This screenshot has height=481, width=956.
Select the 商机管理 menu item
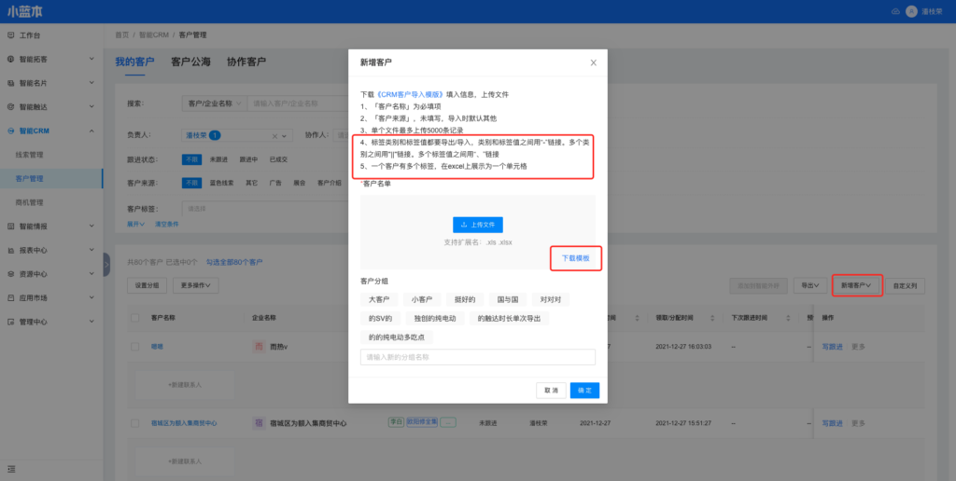[30, 202]
